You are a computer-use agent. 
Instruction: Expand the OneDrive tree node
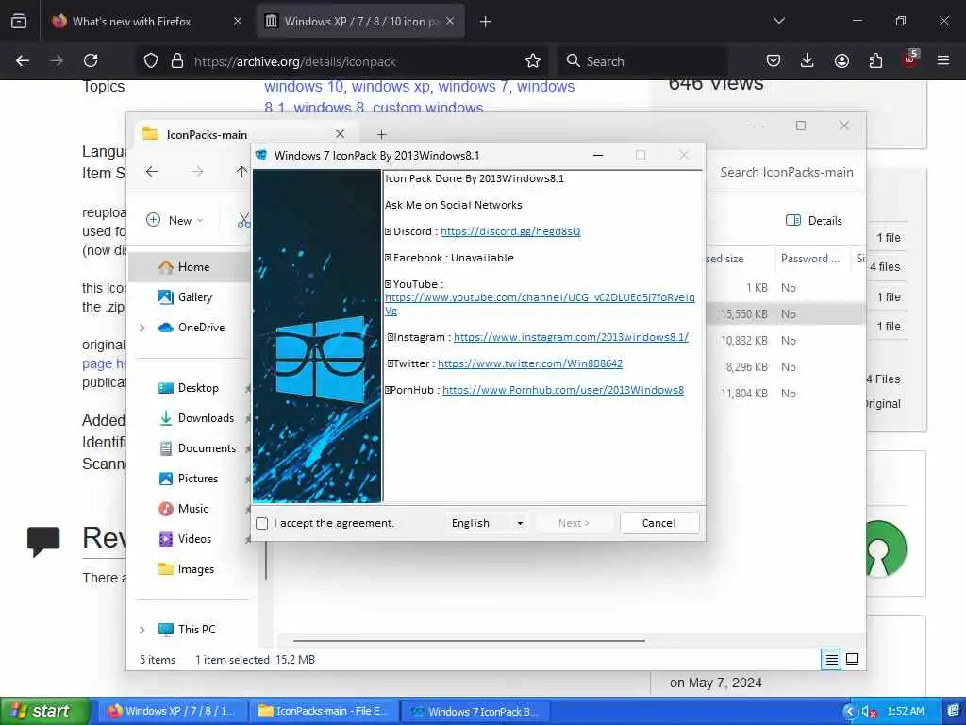tap(142, 328)
